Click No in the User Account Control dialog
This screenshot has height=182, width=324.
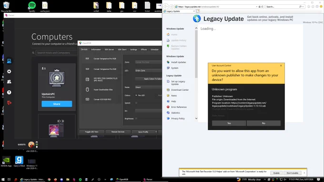[263, 123]
